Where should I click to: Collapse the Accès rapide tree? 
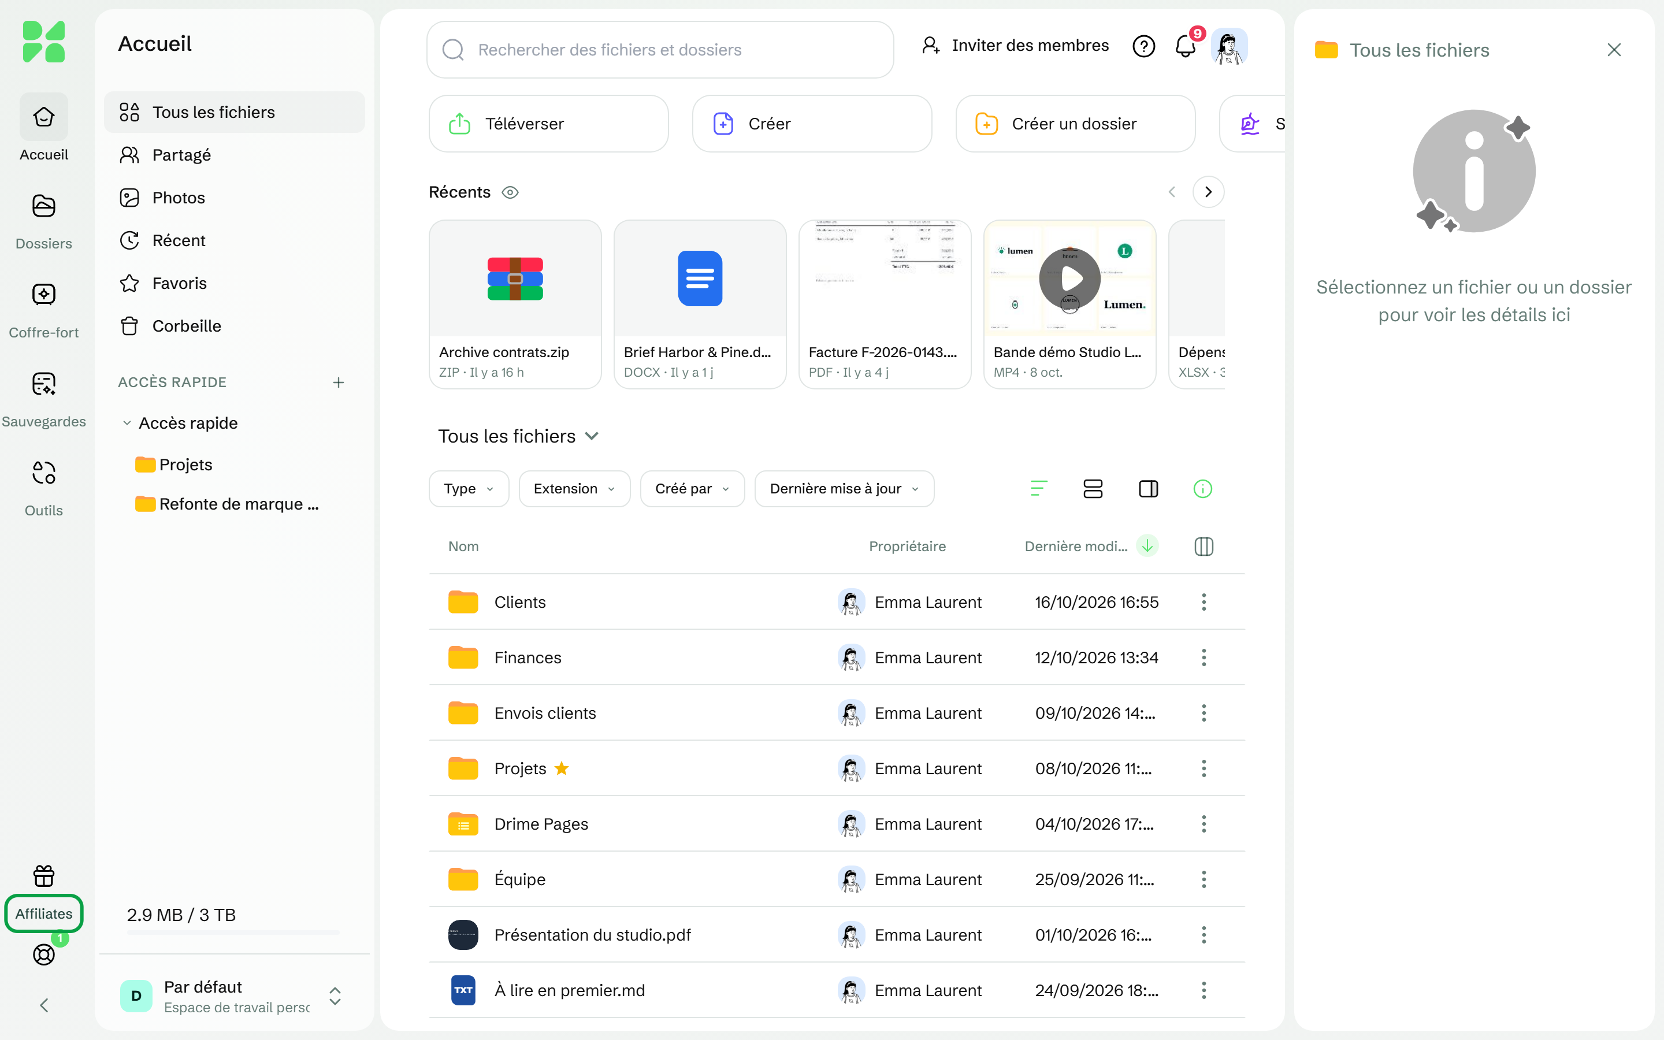click(x=127, y=423)
